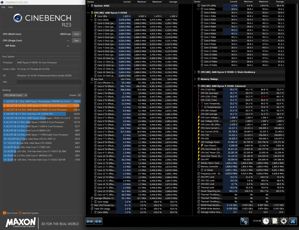Open sensor settings gear icon
This screenshot has width=299, height=230.
click(x=283, y=221)
